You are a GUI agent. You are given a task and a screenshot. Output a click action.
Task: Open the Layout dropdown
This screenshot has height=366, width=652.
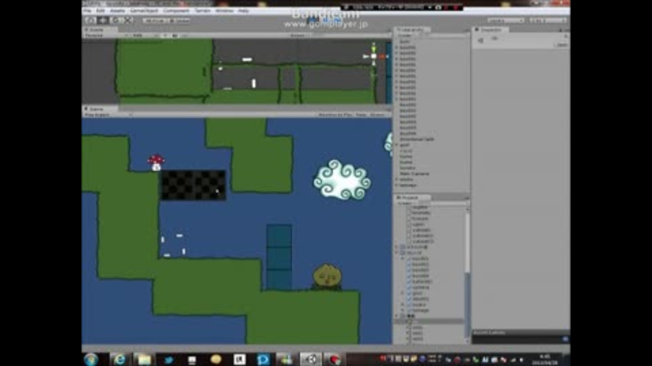549,20
